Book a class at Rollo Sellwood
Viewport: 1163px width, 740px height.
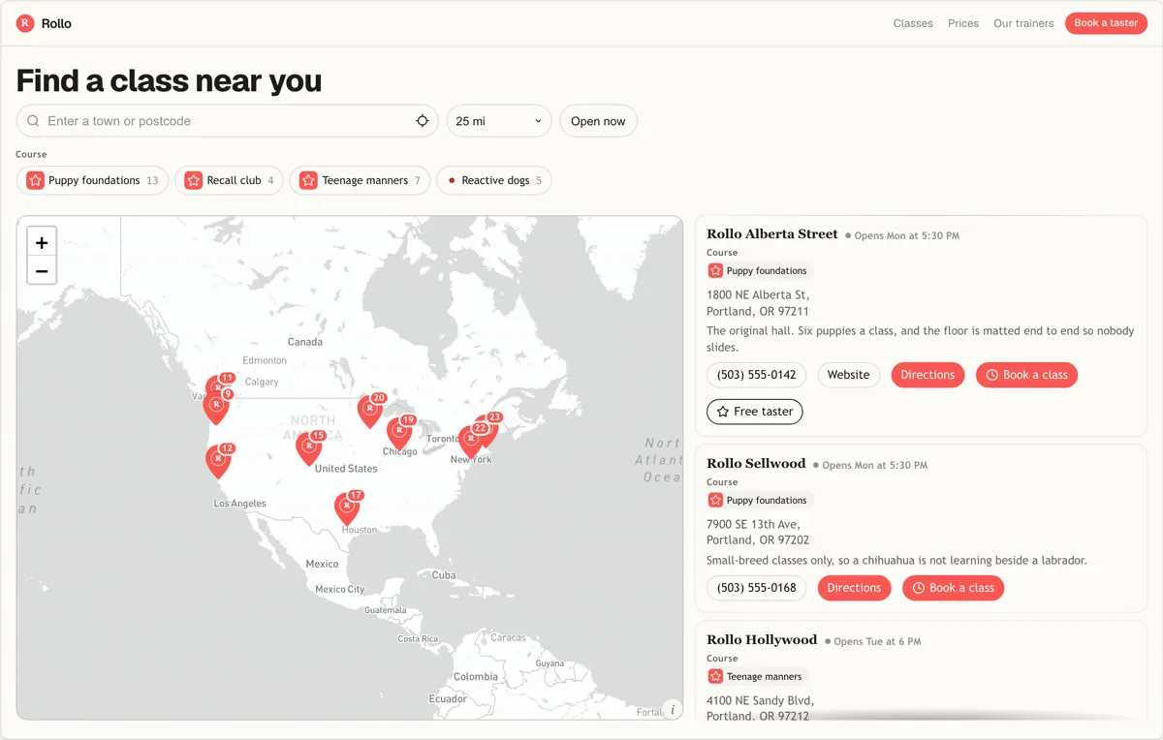953,588
